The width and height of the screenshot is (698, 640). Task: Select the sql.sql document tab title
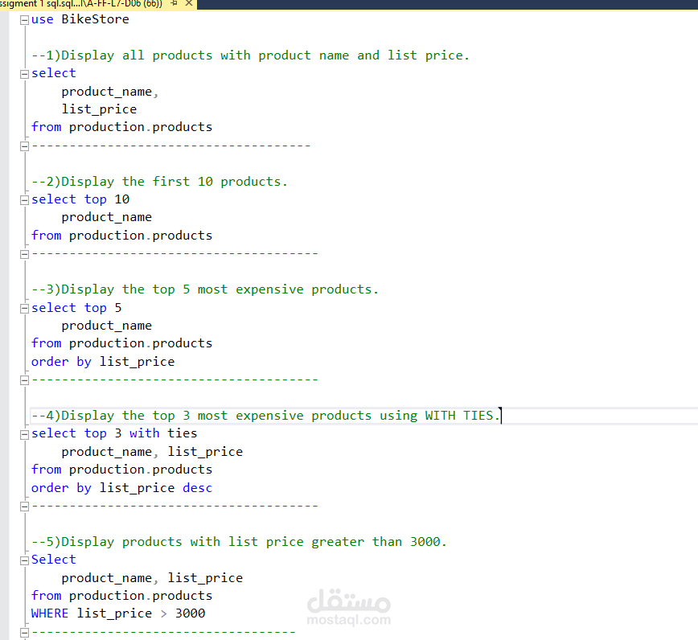pos(81,3)
